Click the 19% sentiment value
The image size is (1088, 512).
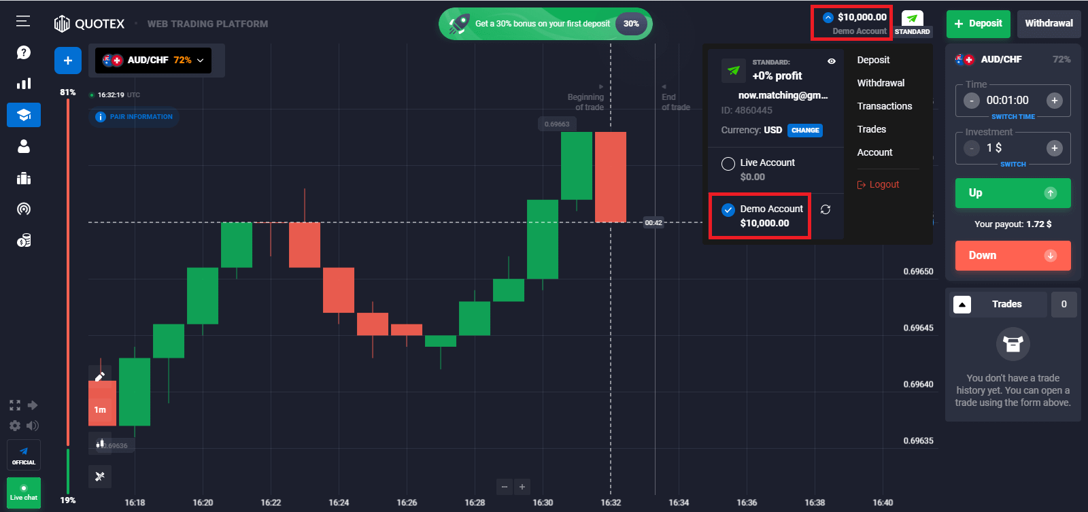tap(68, 500)
